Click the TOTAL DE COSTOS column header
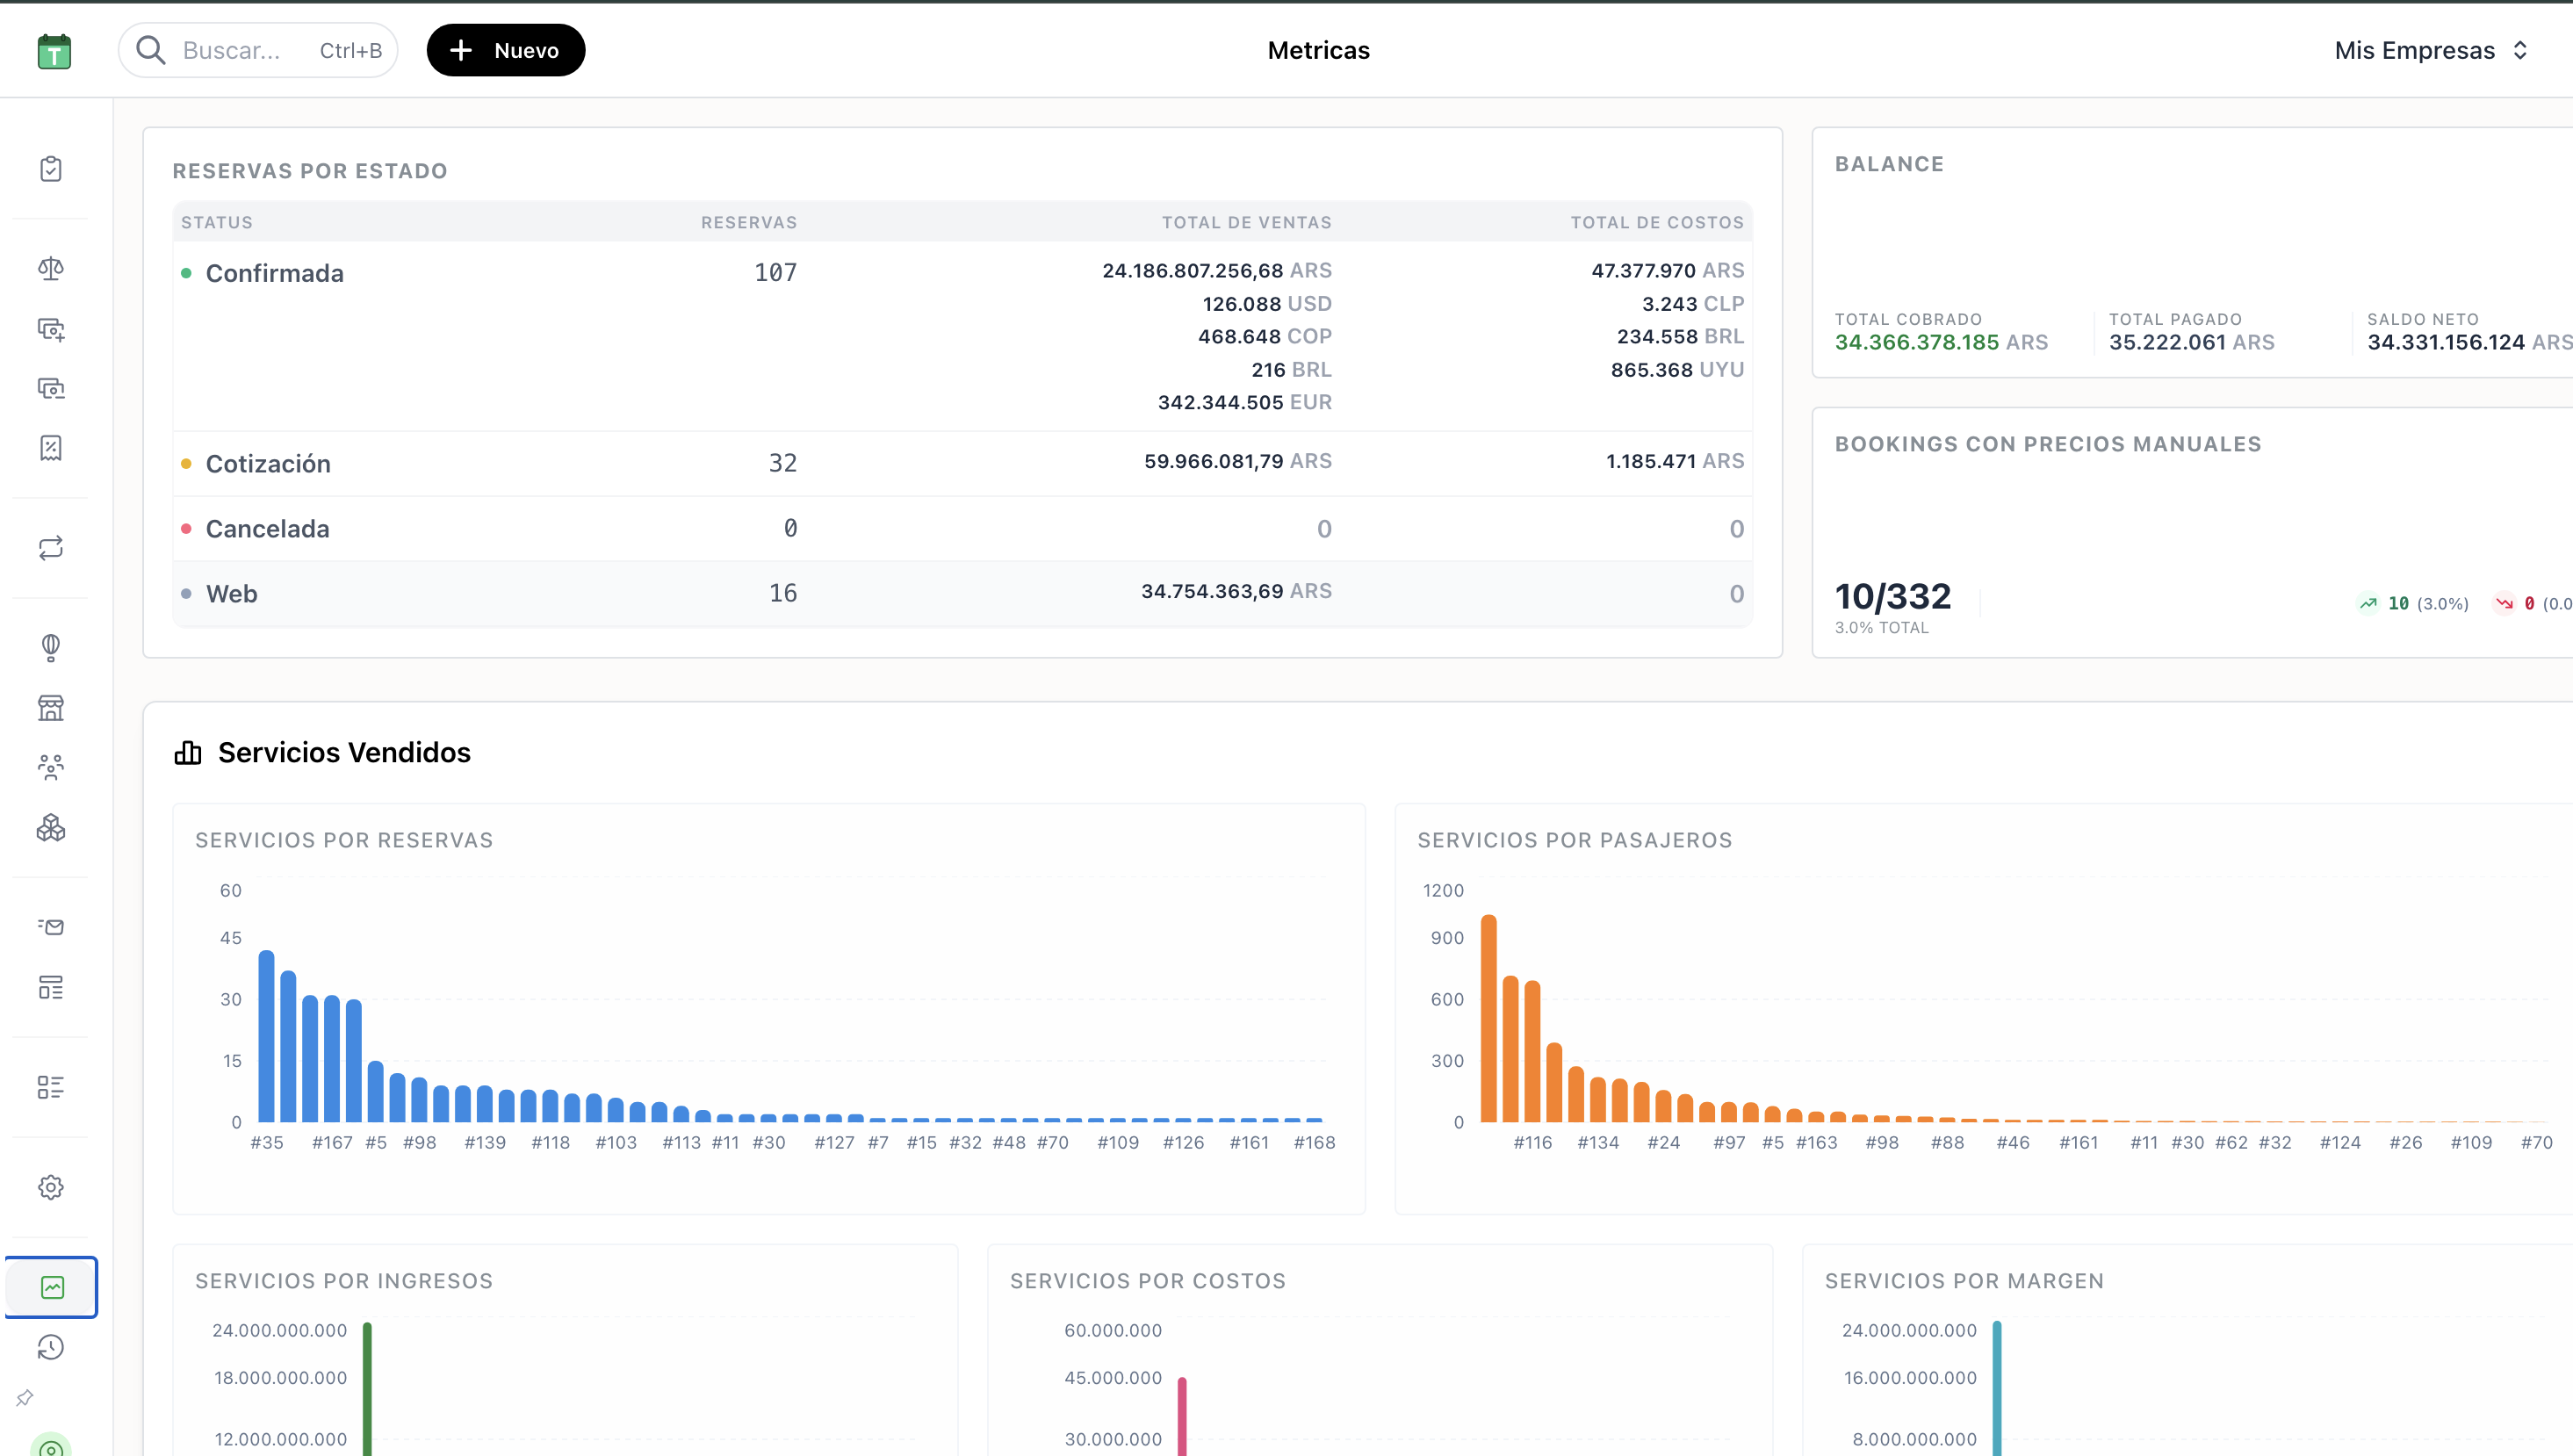Screen dimensions: 2573x1456 pyautogui.click(x=1657, y=222)
